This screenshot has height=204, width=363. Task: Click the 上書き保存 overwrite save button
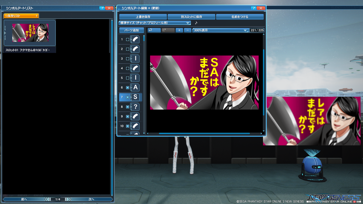coord(143,17)
